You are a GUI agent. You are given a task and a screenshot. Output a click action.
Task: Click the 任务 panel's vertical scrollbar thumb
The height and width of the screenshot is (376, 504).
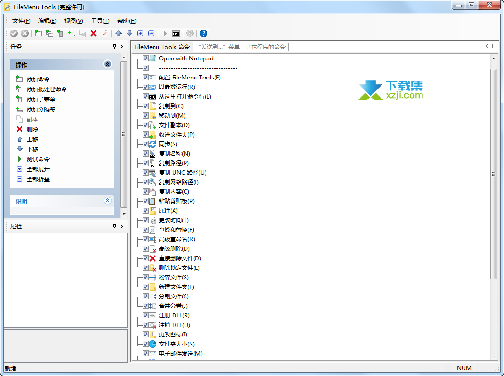click(124, 134)
